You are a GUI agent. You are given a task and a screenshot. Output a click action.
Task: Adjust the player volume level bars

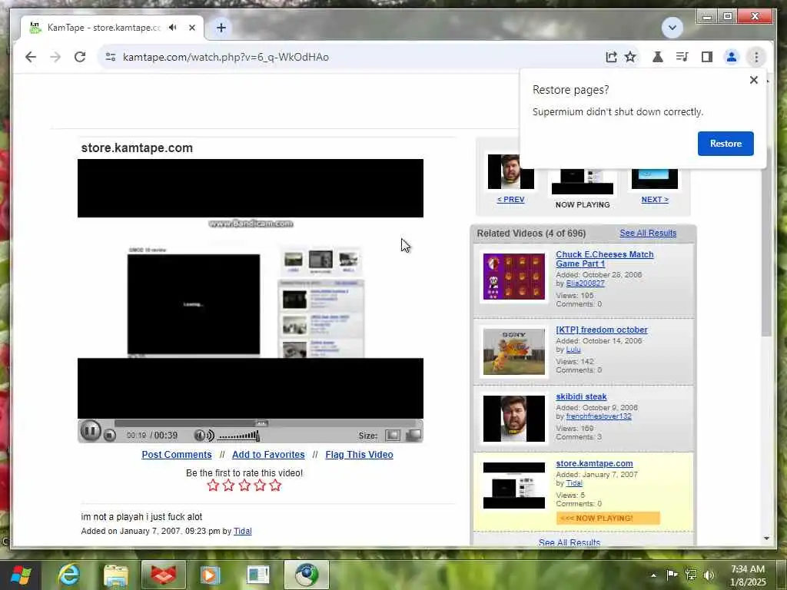[x=239, y=436]
